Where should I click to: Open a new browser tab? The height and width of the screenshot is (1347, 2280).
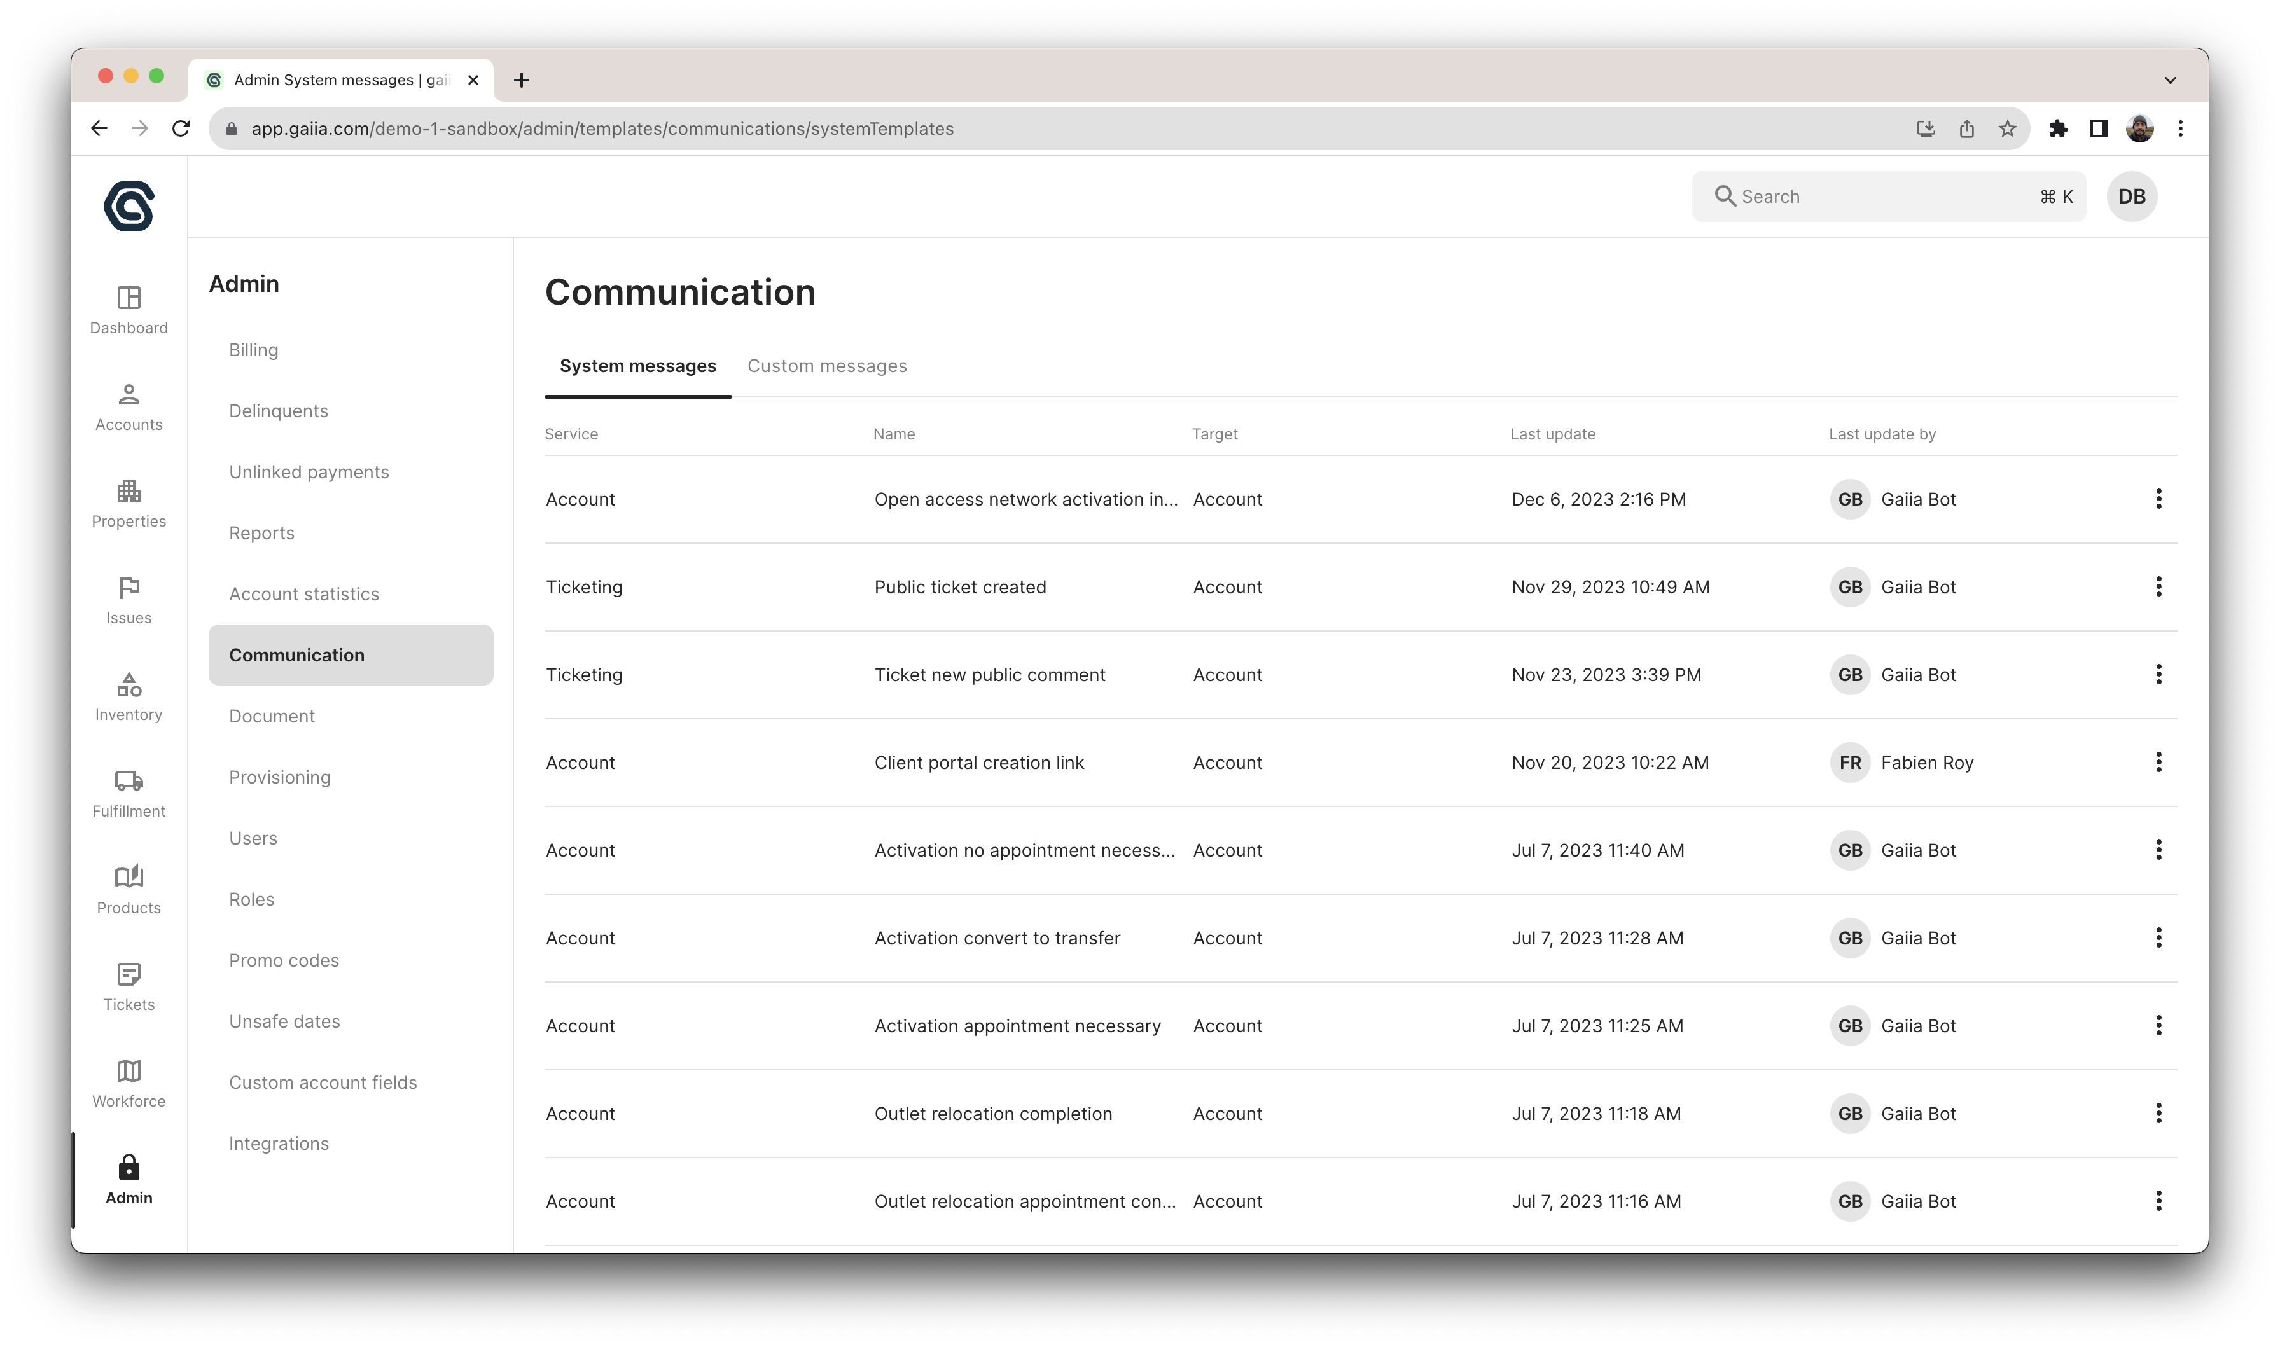click(x=521, y=80)
